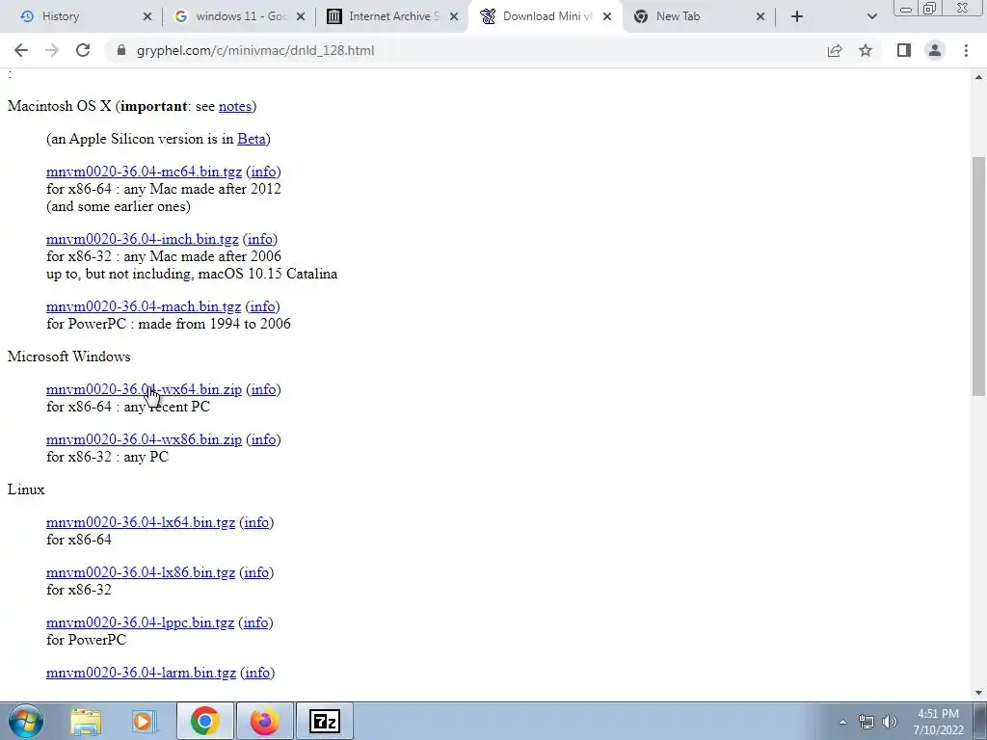Open info for the imch download

(260, 239)
